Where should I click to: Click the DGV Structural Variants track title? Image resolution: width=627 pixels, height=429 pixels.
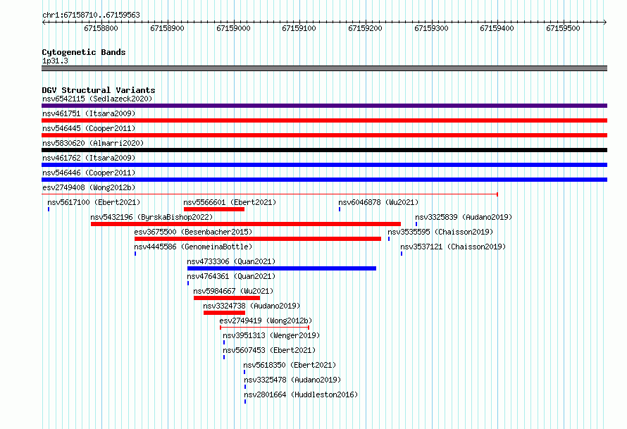point(99,90)
